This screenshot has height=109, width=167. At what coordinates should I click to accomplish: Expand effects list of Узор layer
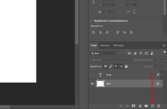tap(162, 75)
